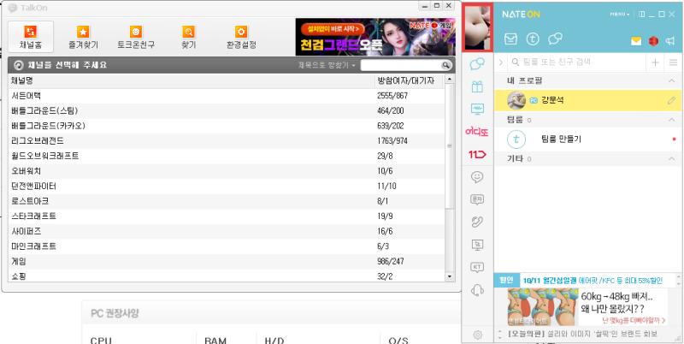Viewport: 684px width, 344px height.
Task: Select the 로스트아크 channel row
Action: pos(226,201)
